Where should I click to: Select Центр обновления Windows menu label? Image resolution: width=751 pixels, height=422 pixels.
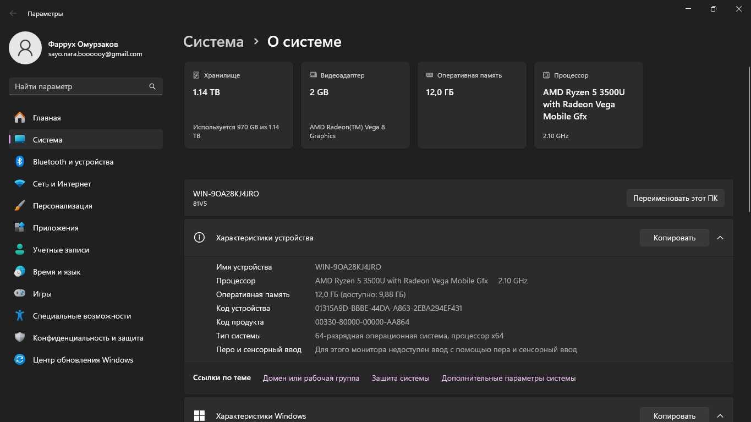coord(83,360)
